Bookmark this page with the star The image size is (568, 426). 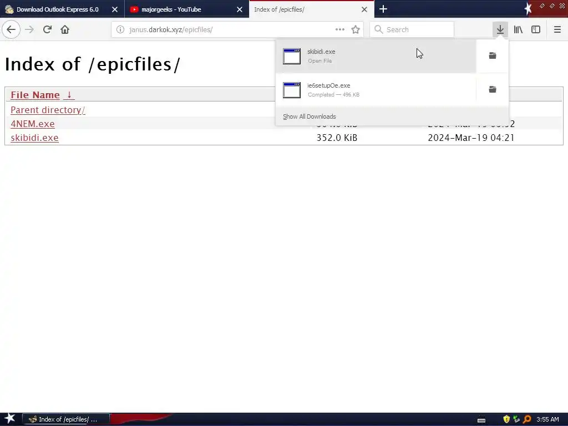(356, 29)
